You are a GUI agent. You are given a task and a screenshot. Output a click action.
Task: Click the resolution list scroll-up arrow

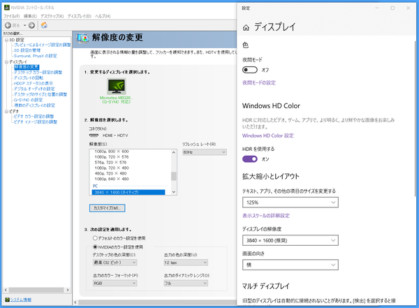pyautogui.click(x=174, y=152)
